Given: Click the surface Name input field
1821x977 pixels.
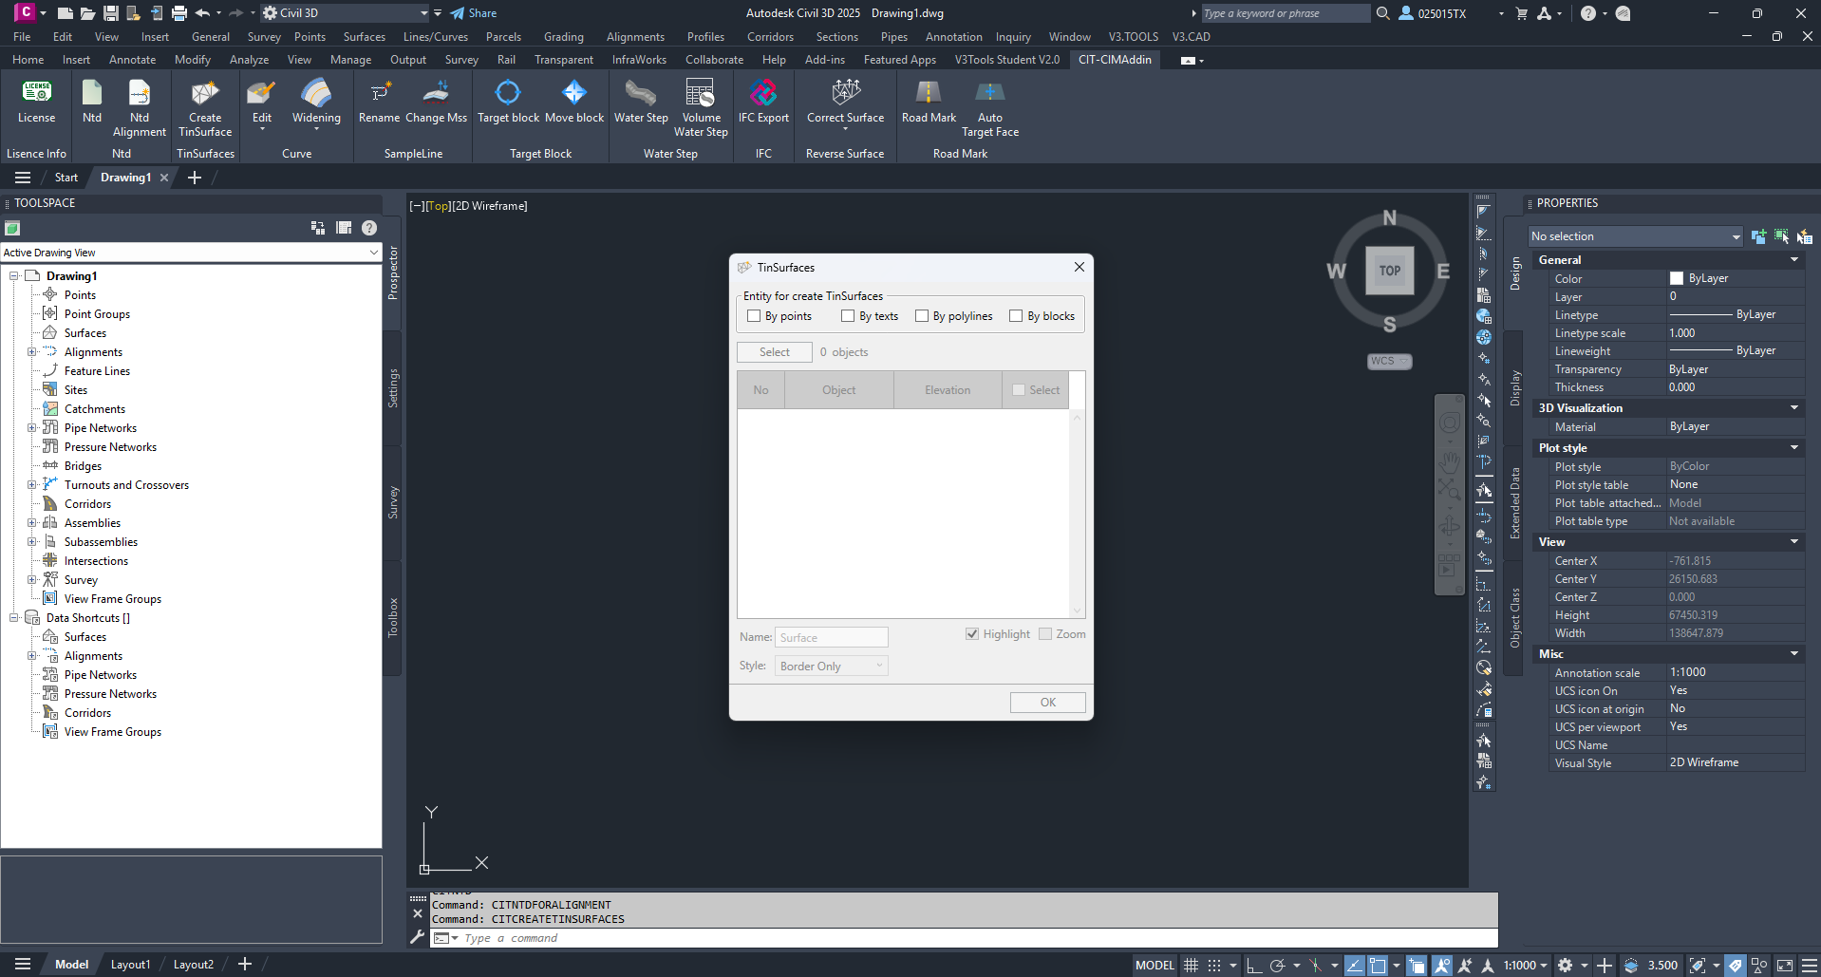Looking at the screenshot, I should point(832,638).
